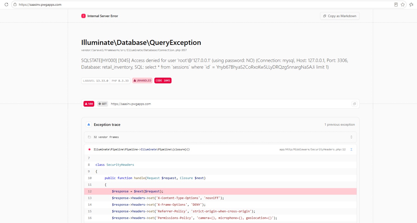Open the browser favorites list icon
This screenshot has width=417, height=223.
[411, 4]
